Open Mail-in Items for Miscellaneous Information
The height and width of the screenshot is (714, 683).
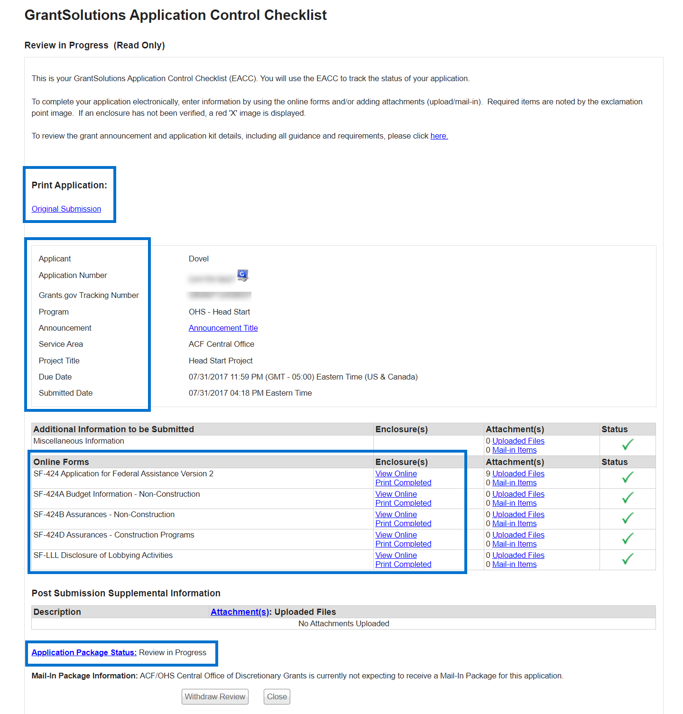click(514, 450)
